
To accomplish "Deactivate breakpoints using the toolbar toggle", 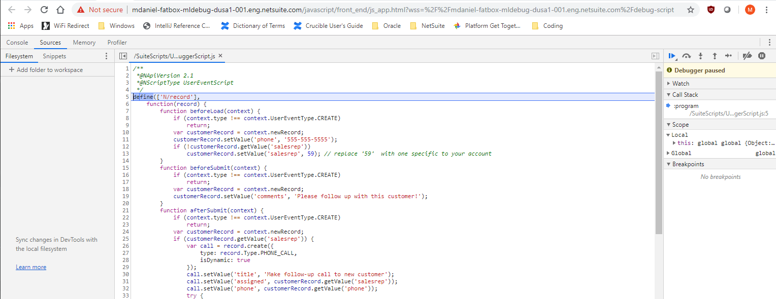I will 747,56.
